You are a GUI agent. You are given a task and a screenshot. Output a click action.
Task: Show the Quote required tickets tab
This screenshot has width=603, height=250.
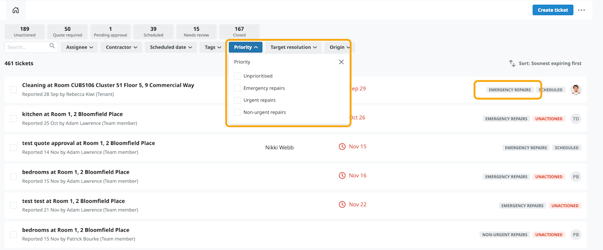tap(67, 32)
